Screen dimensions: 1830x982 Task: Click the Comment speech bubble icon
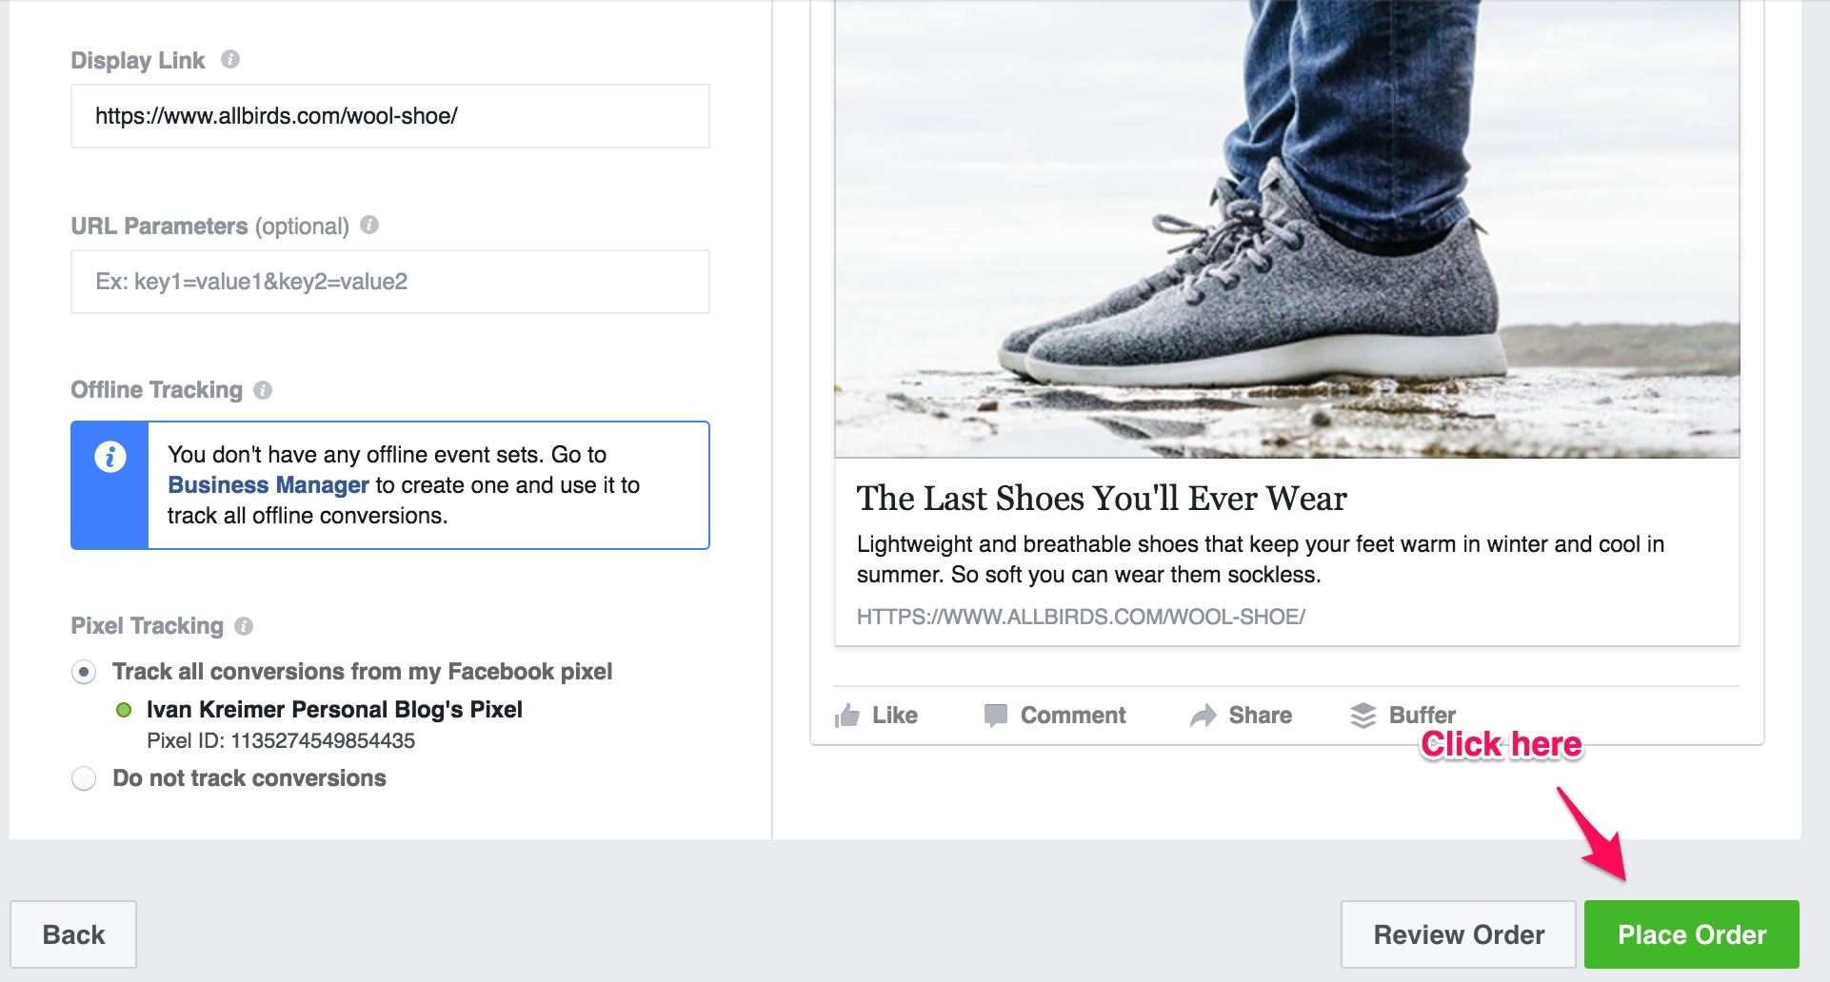[x=995, y=716]
